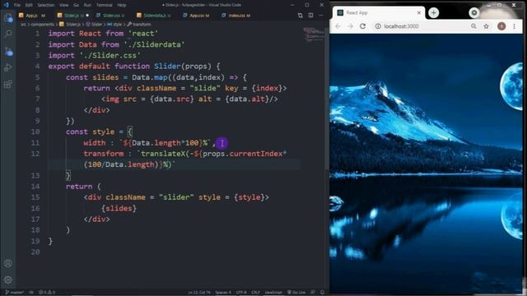This screenshot has height=296, width=527.
Task: Reload the localhost page in Chrome
Action: click(362, 26)
